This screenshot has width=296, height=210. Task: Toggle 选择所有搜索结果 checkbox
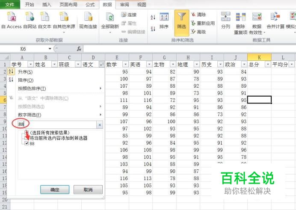click(x=27, y=133)
